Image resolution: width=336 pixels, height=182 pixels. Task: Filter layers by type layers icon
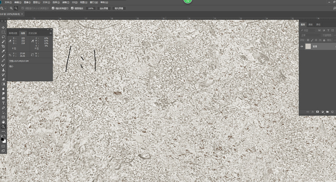(328, 31)
